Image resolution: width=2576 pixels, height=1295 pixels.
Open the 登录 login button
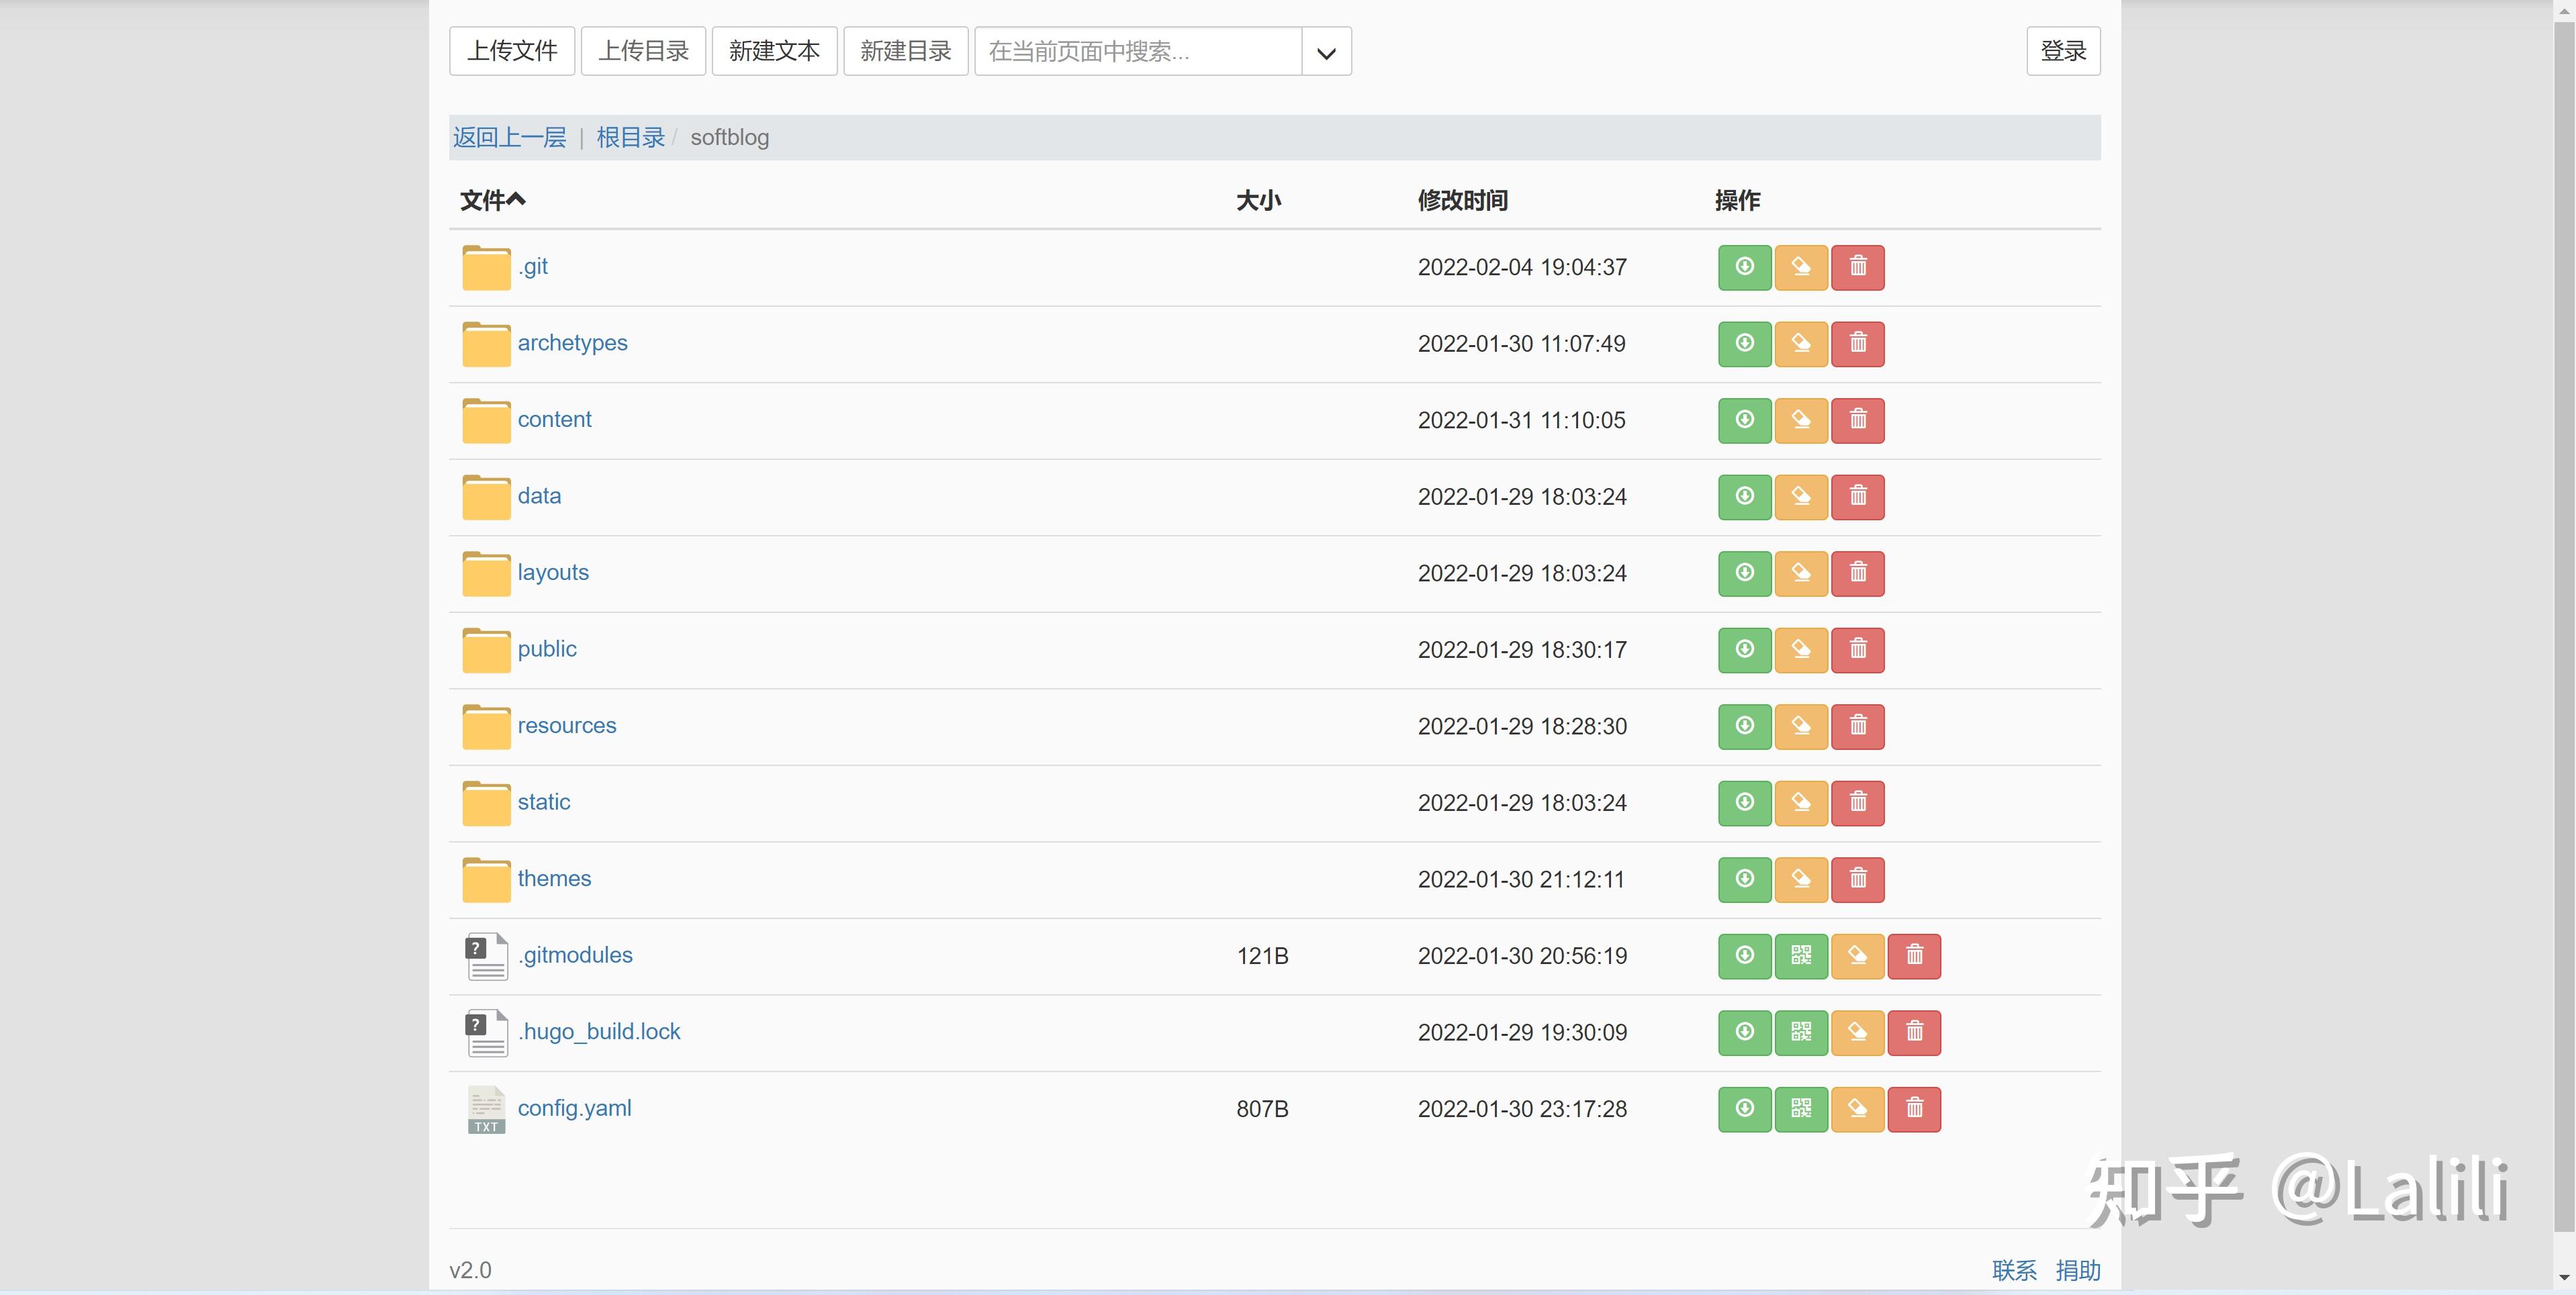(x=2062, y=51)
